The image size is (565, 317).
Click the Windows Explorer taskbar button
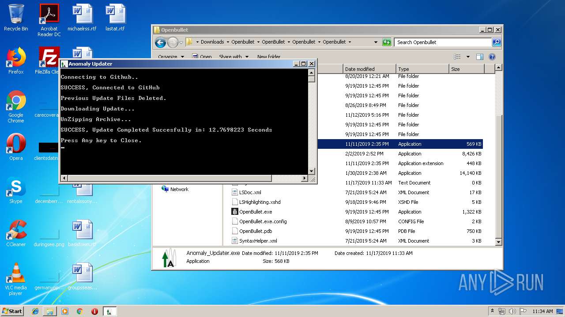[50, 311]
